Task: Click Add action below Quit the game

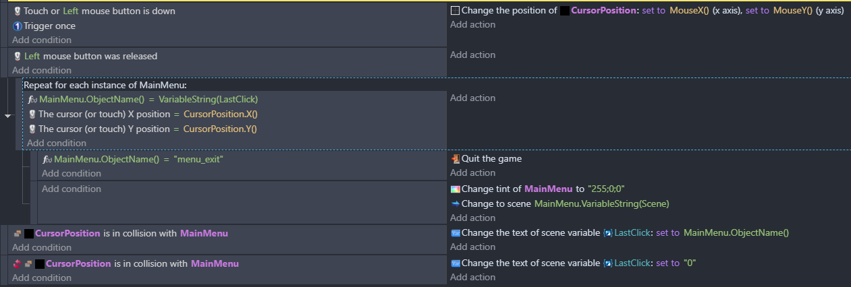Action: (x=472, y=173)
